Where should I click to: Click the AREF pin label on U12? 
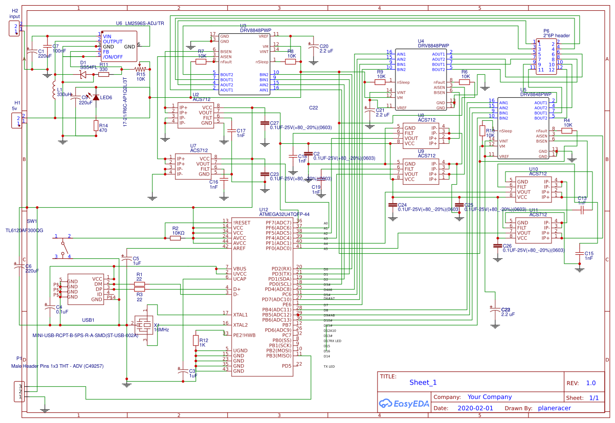pyautogui.click(x=239, y=248)
